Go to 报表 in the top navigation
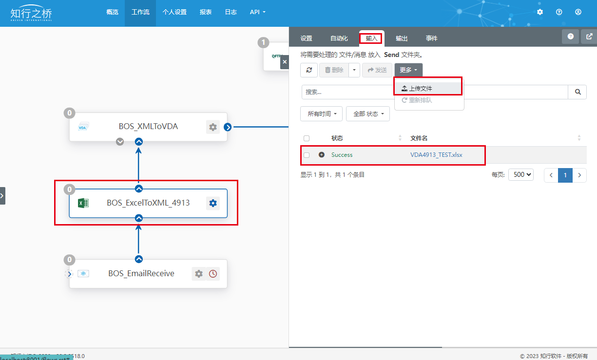The height and width of the screenshot is (360, 597). tap(206, 12)
